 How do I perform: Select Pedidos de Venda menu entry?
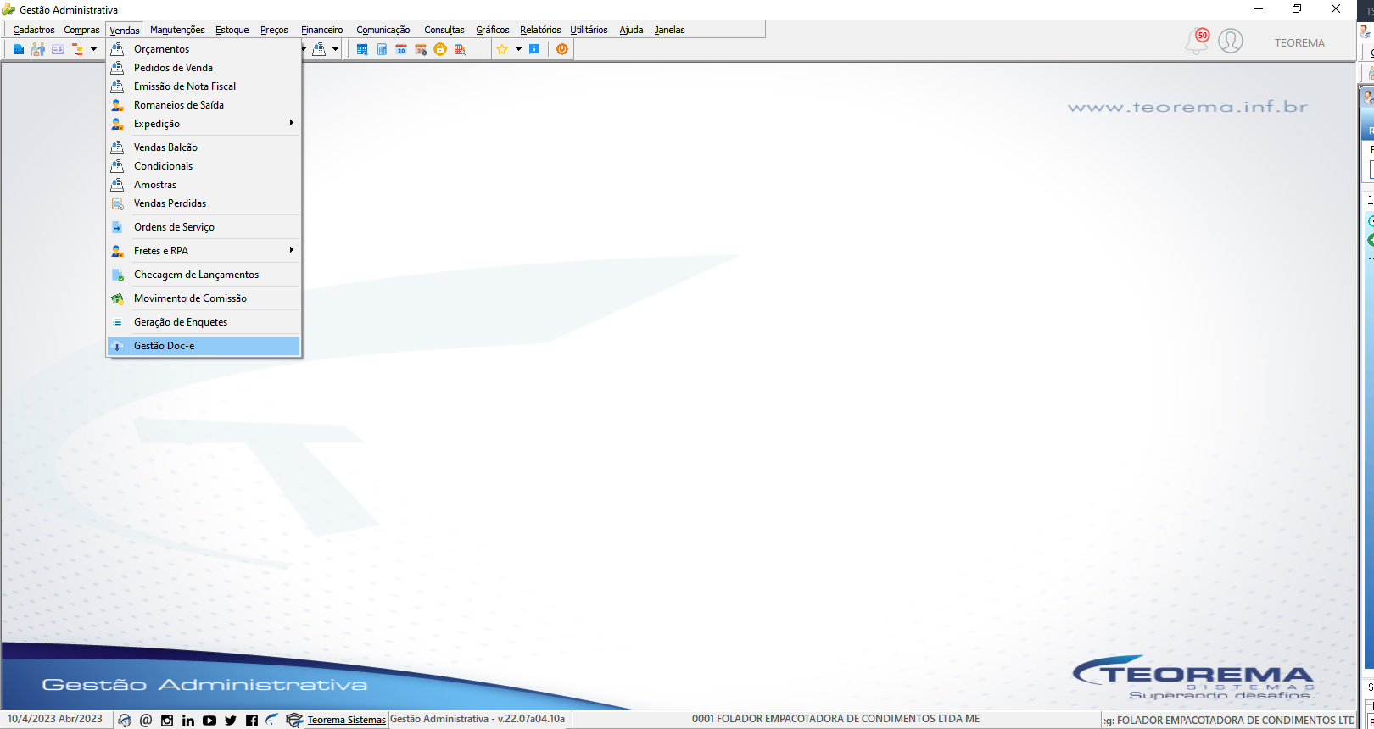[x=204, y=68]
